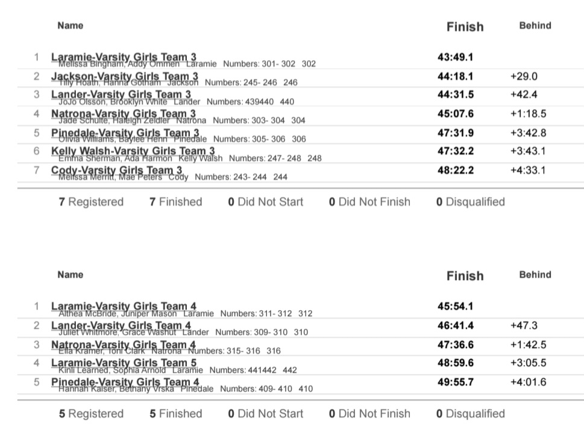The image size is (584, 439).
Task: Select the Lander-Varsity Girls Team 4 row
Action: pyautogui.click(x=121, y=326)
